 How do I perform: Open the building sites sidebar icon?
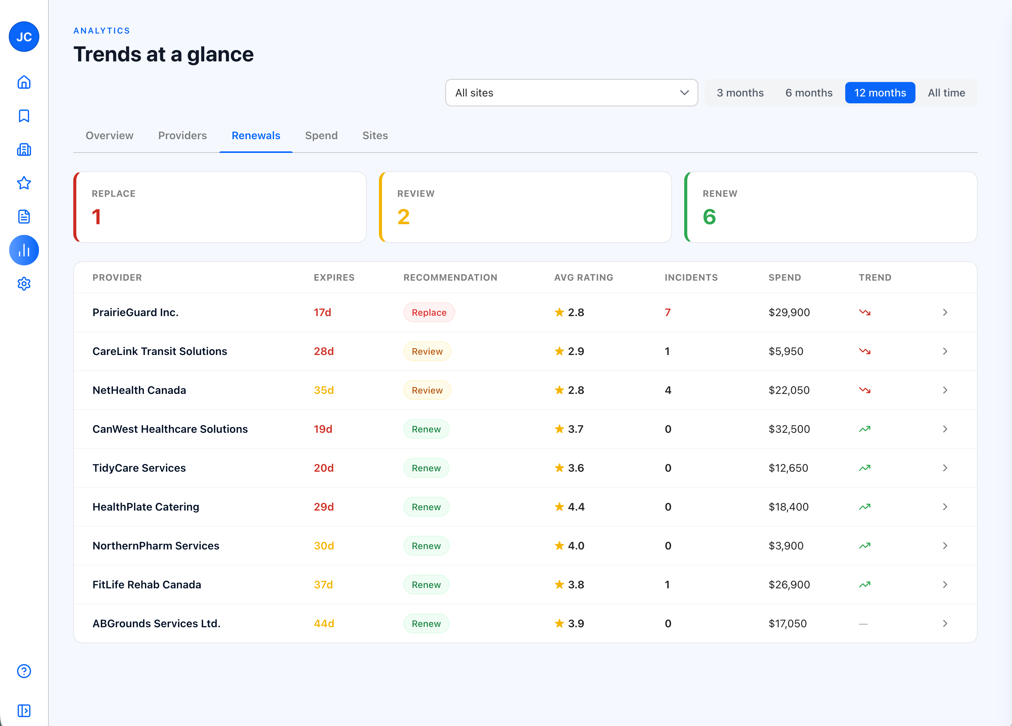tap(24, 149)
